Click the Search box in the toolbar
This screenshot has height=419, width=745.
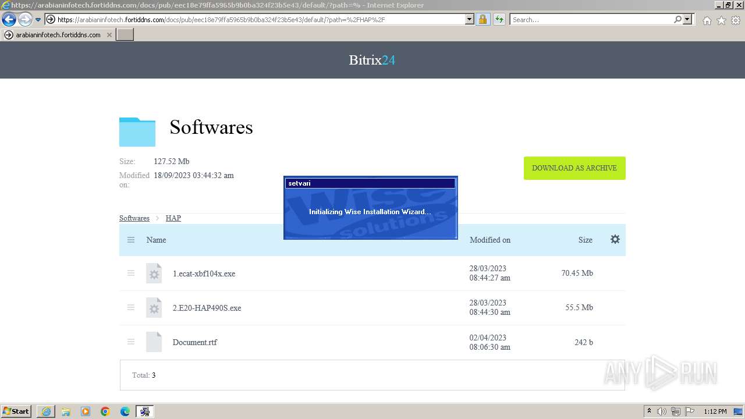coord(591,19)
